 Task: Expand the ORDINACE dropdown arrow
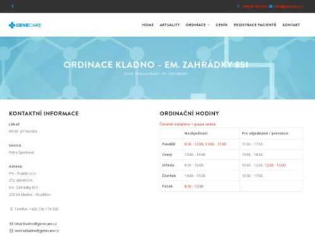coord(209,25)
